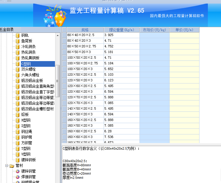
Task: Click the 理论重量(Kg/m) column header
Action: (122, 30)
